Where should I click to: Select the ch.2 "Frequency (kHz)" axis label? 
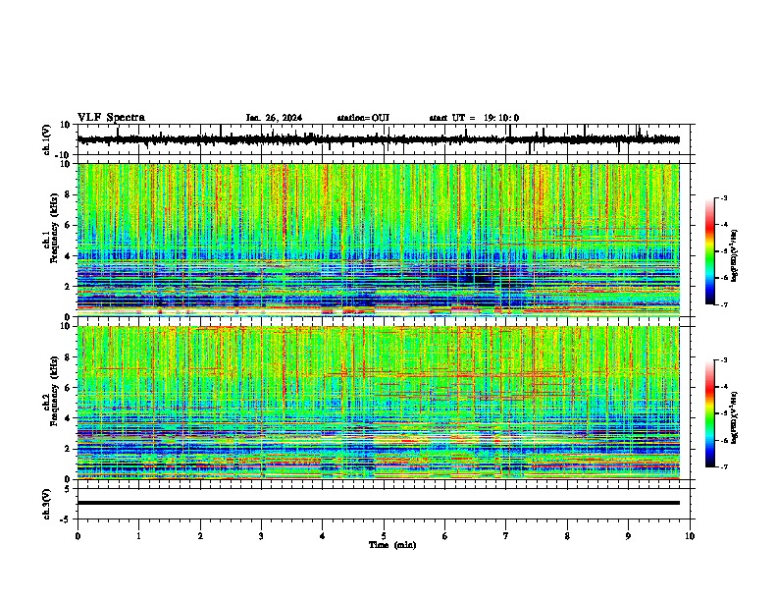55,391
